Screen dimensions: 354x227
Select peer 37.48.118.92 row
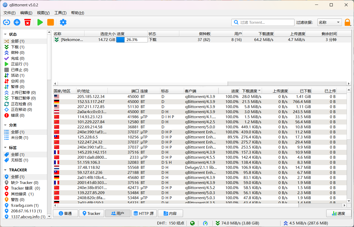(x=200, y=167)
